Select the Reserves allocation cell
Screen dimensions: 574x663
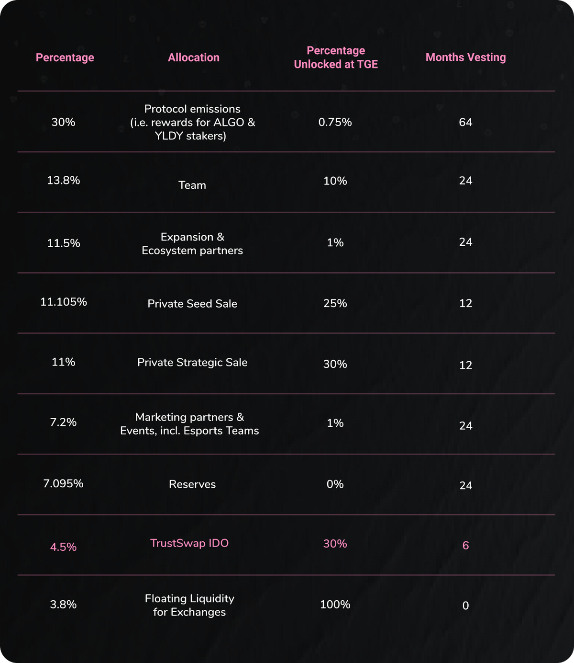[192, 484]
